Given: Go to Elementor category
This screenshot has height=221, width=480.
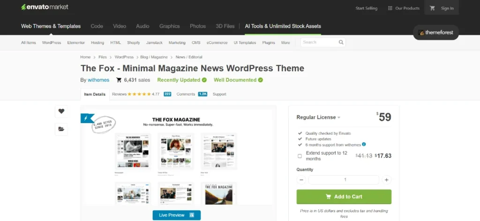Looking at the screenshot, I should pos(76,43).
